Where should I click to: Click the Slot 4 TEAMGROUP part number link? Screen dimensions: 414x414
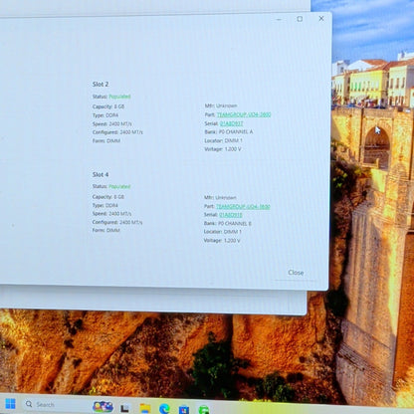coord(243,206)
